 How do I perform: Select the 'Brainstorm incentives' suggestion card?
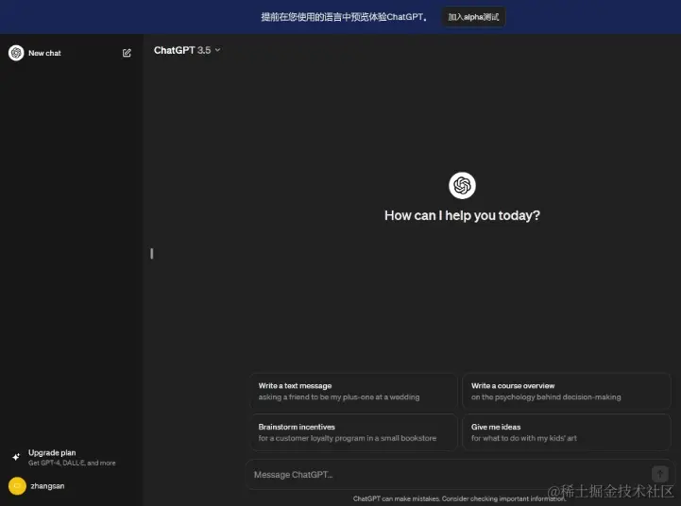[x=353, y=432]
